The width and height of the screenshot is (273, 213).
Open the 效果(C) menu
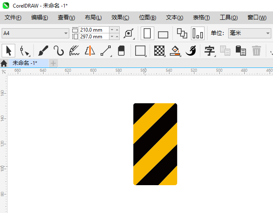[120, 18]
